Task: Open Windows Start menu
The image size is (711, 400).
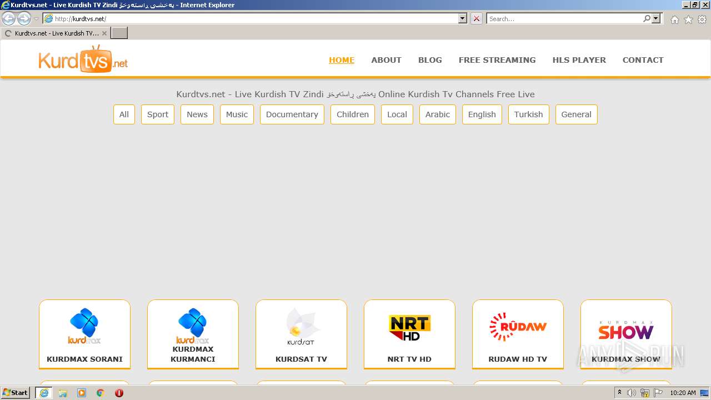Action: click(16, 393)
